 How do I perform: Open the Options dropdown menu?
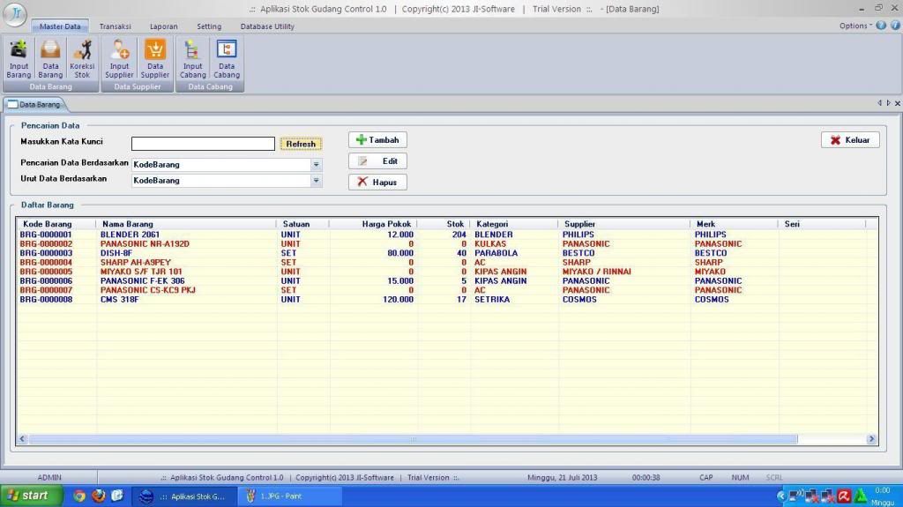(854, 26)
